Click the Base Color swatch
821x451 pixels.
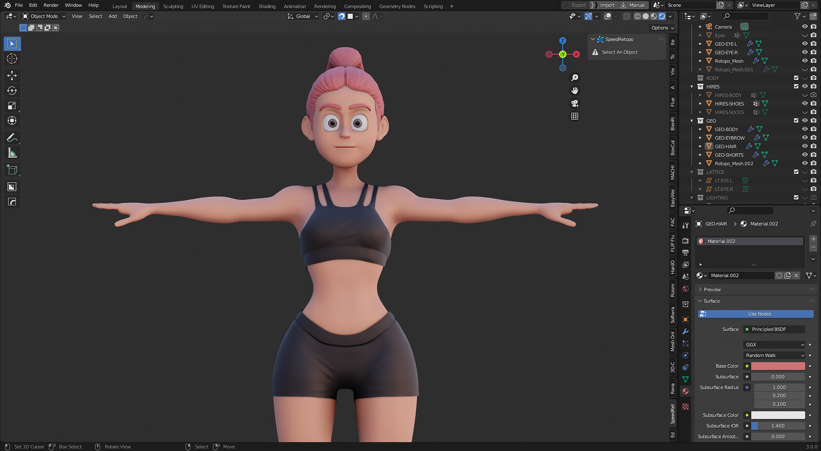click(x=778, y=366)
